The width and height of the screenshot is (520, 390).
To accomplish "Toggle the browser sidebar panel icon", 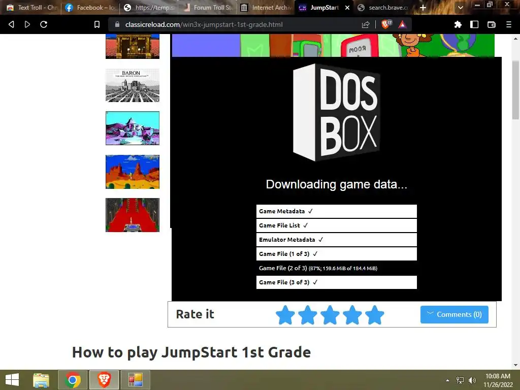I will (x=474, y=24).
